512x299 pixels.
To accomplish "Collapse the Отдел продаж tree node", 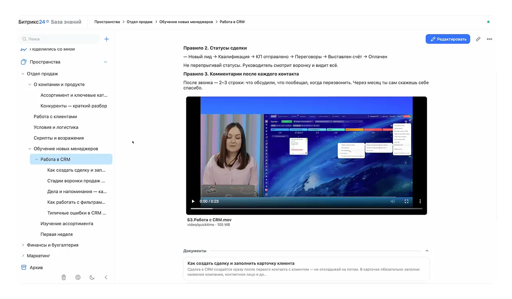I will (23, 74).
